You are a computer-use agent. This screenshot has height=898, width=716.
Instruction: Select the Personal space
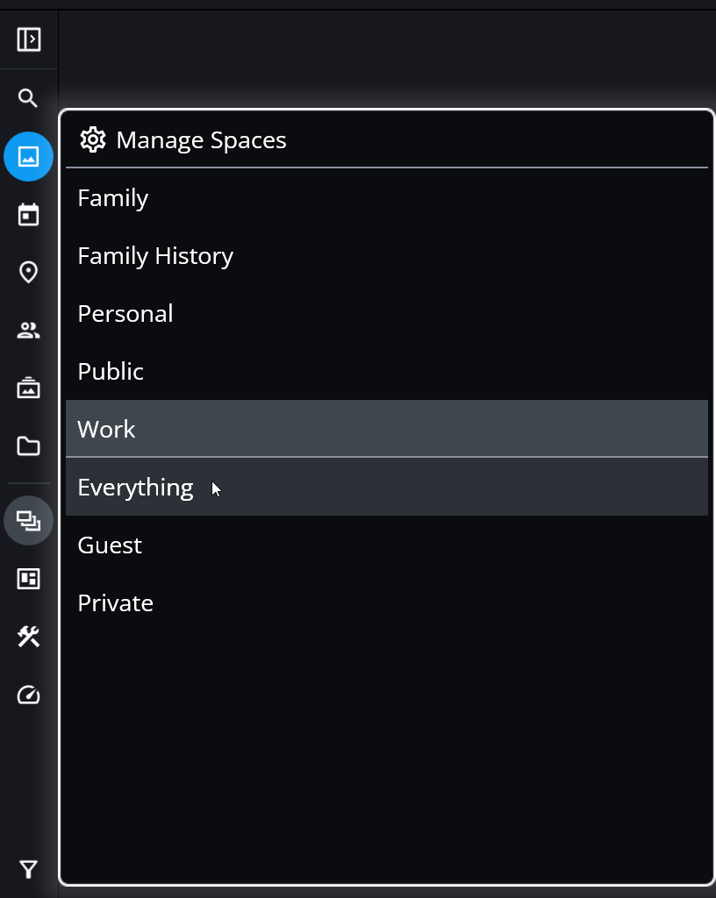point(125,314)
